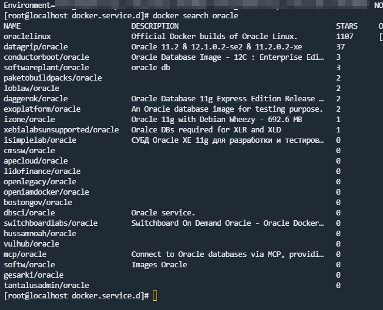Click the softwareplant/oracle result name
The image size is (383, 310).
46,68
